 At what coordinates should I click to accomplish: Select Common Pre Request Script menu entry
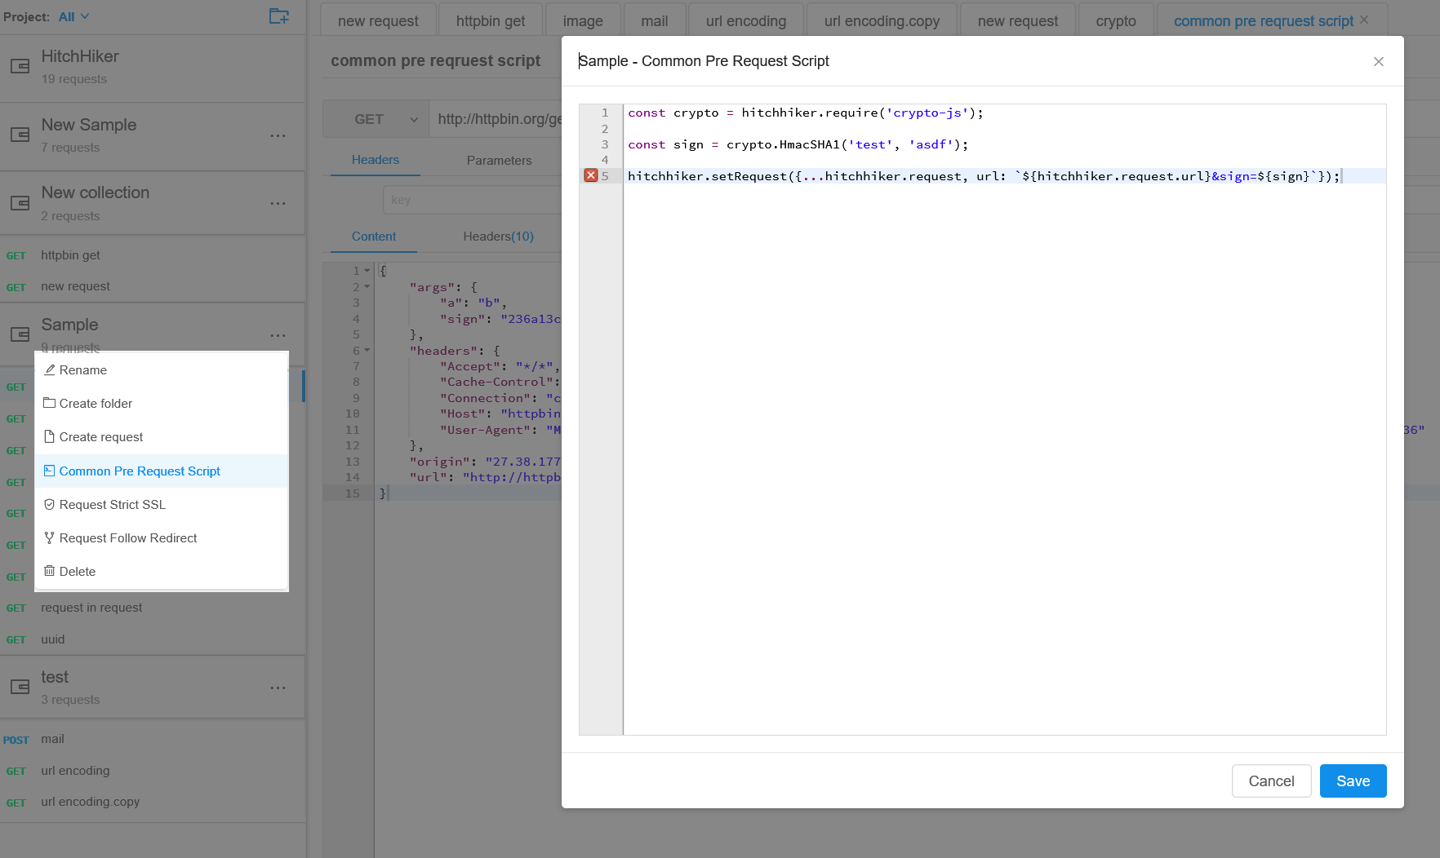click(161, 471)
